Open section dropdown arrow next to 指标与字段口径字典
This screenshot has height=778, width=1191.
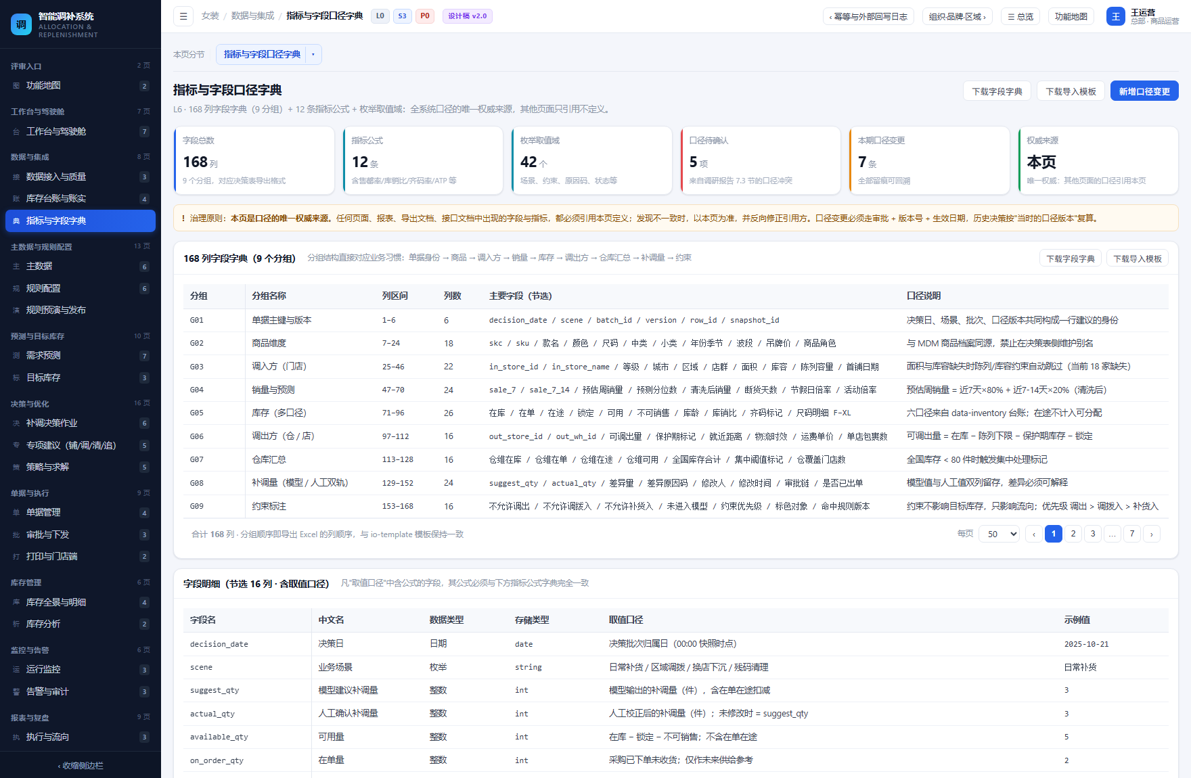tap(313, 55)
